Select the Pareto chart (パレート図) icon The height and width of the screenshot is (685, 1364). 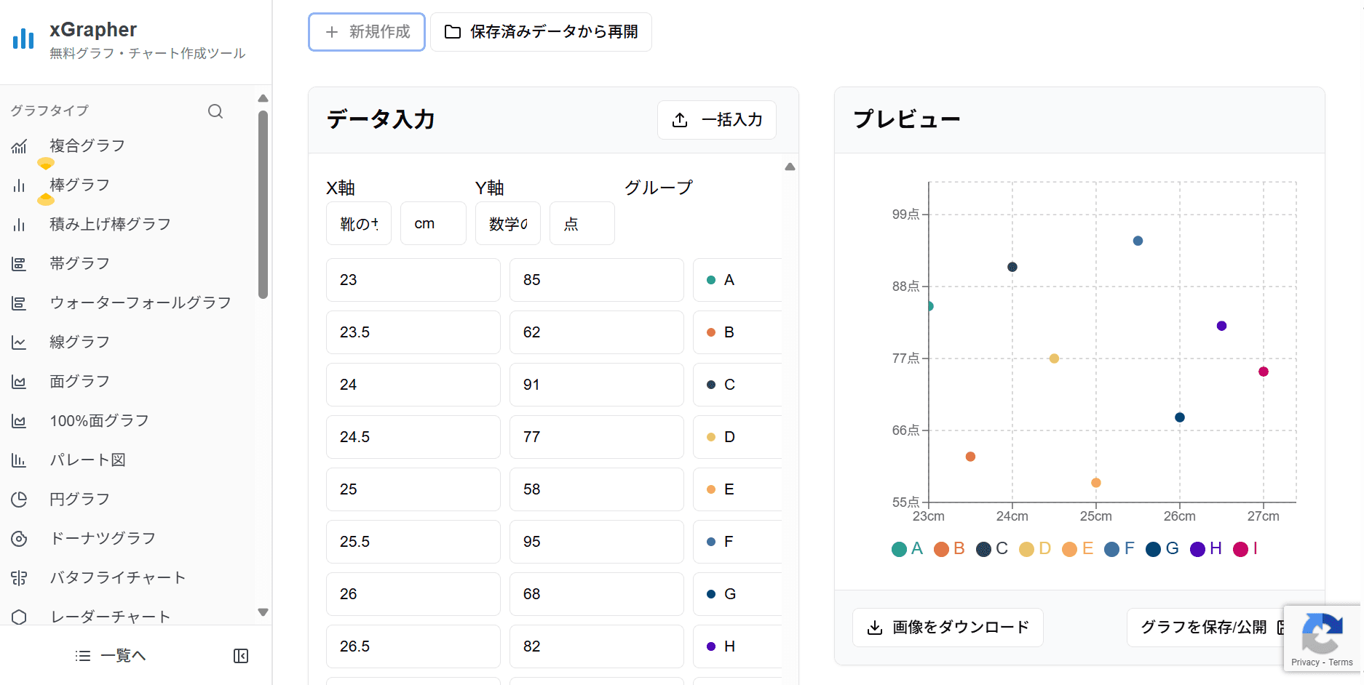click(x=19, y=460)
